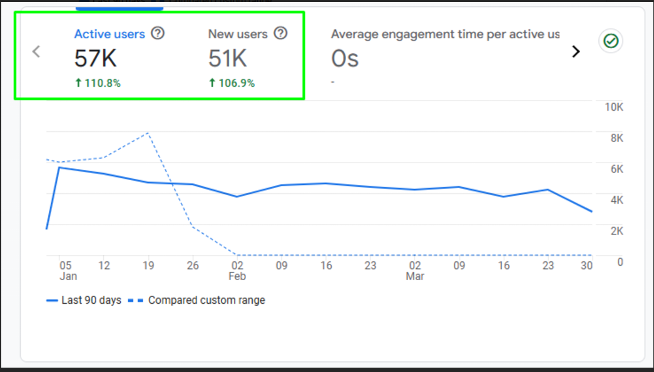Click the 0s engagement time value

(x=345, y=59)
